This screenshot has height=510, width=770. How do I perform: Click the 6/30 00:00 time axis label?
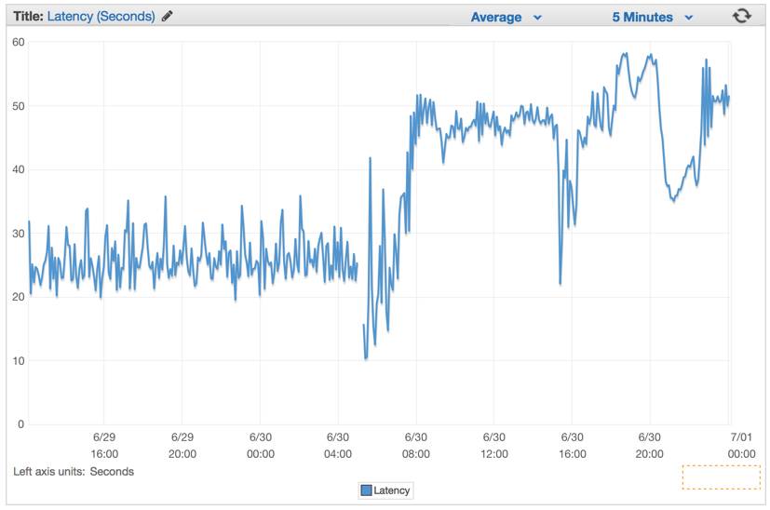[x=261, y=445]
